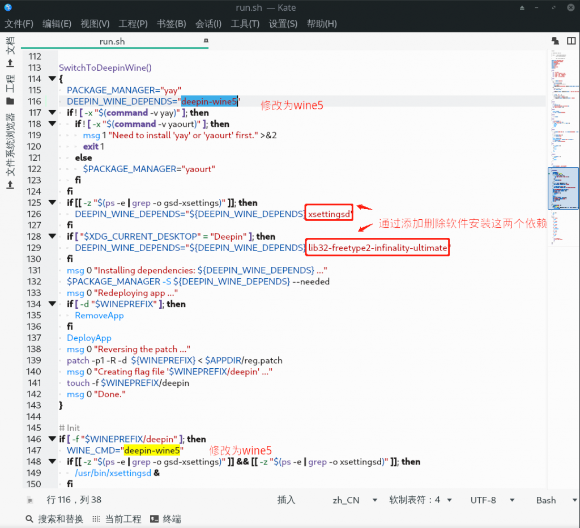Click highlighted deepin-wine5 on line 147
This screenshot has width=580, height=528.
(152, 450)
